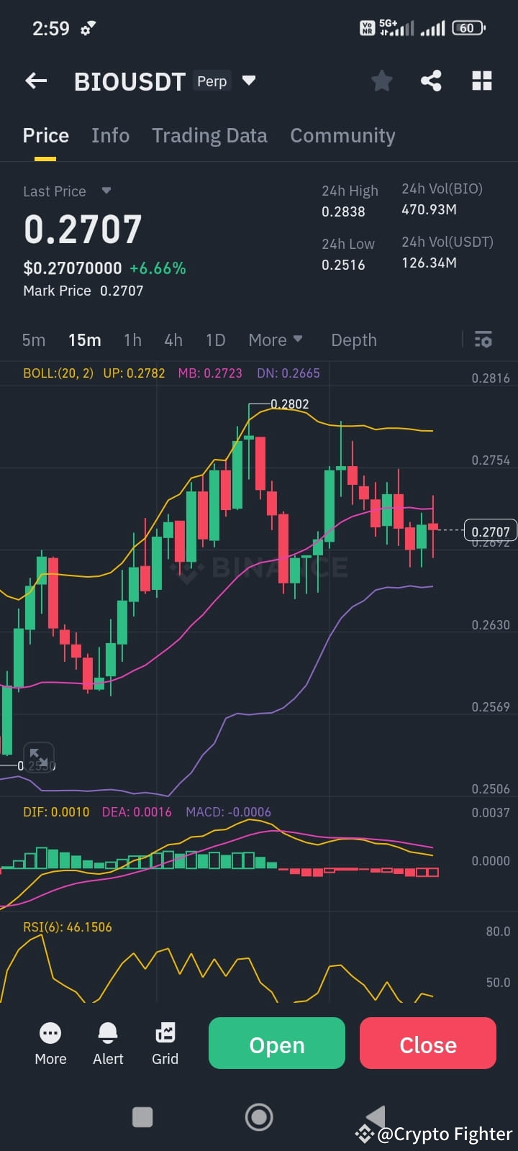Toggle favorite with the star icon
The width and height of the screenshot is (518, 1151).
click(x=381, y=81)
